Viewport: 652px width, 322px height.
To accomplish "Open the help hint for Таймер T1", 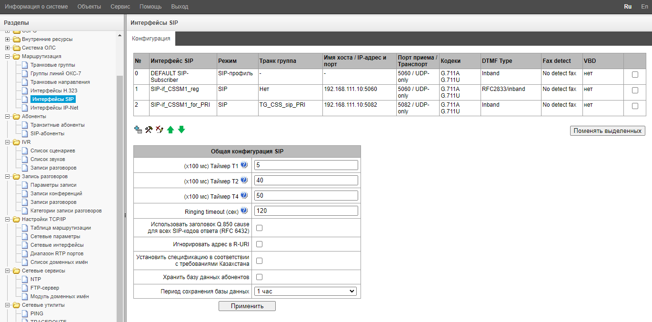I will (244, 165).
